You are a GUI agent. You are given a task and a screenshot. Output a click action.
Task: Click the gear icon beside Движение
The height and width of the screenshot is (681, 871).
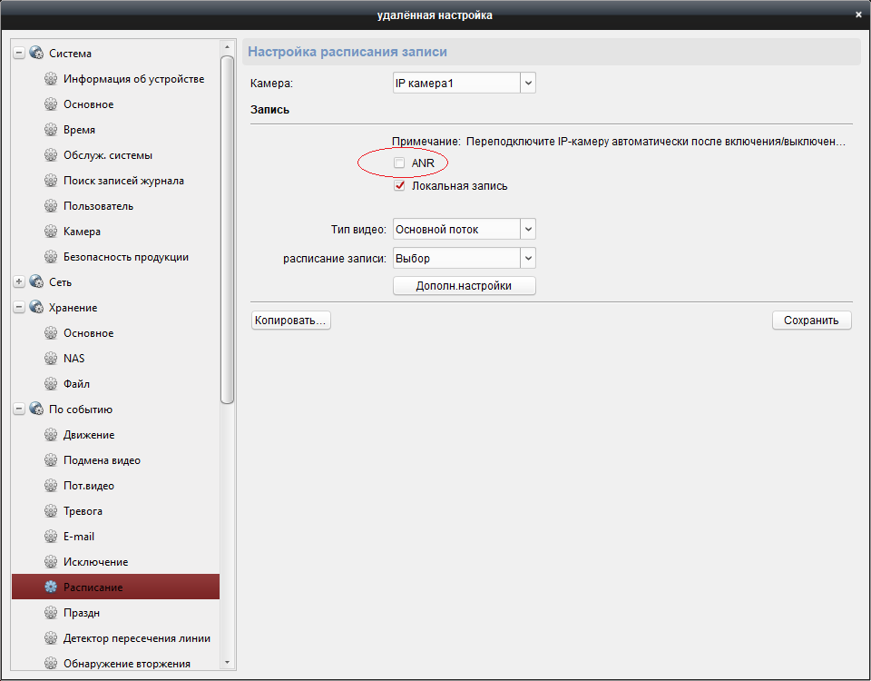click(x=51, y=435)
